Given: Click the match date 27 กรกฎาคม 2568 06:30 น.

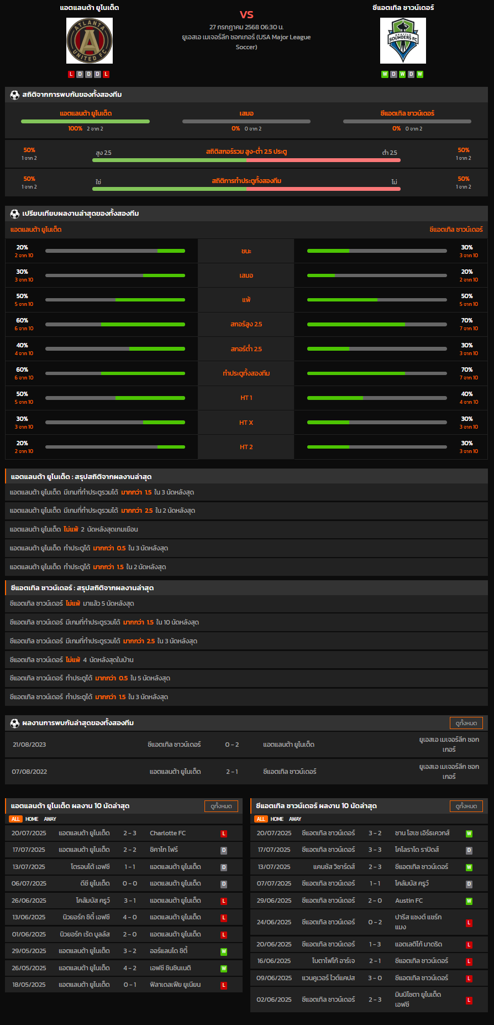Looking at the screenshot, I should 246,27.
